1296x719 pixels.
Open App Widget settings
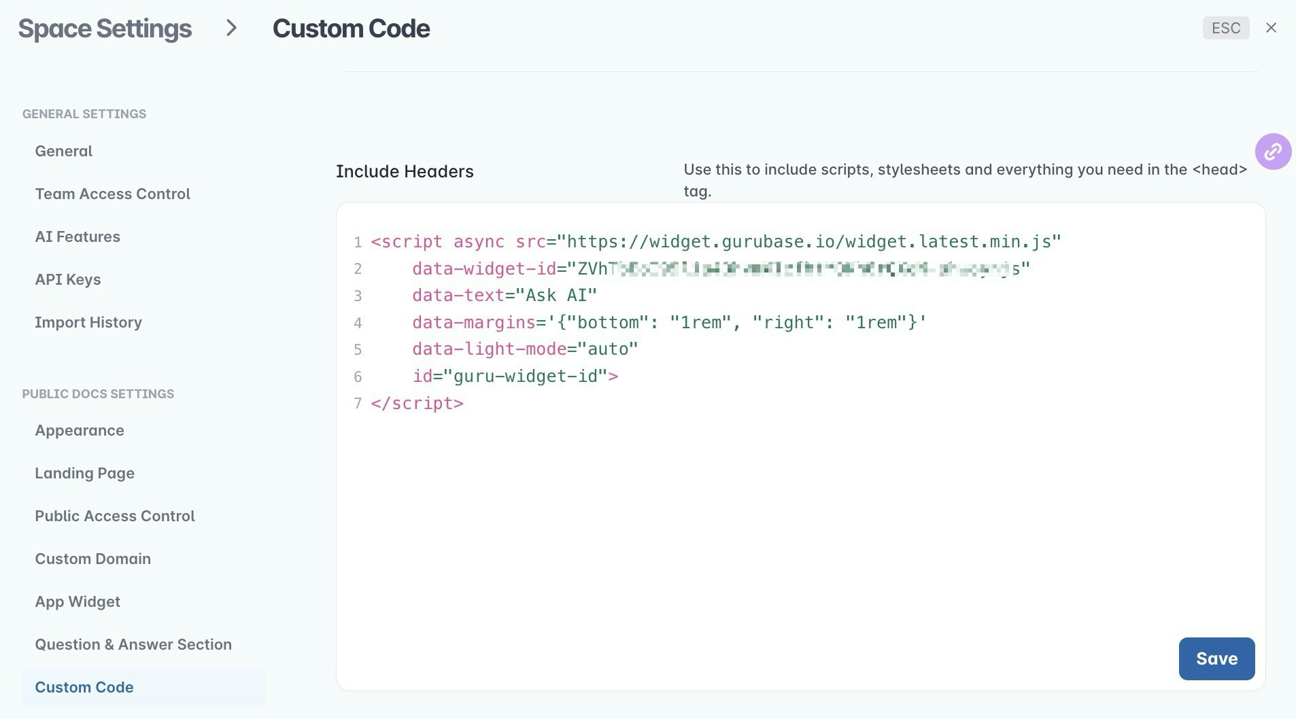78,601
